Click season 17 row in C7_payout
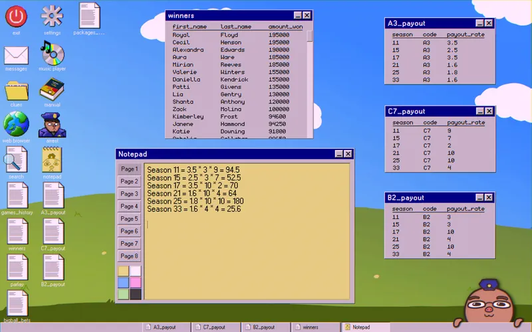 click(x=440, y=145)
